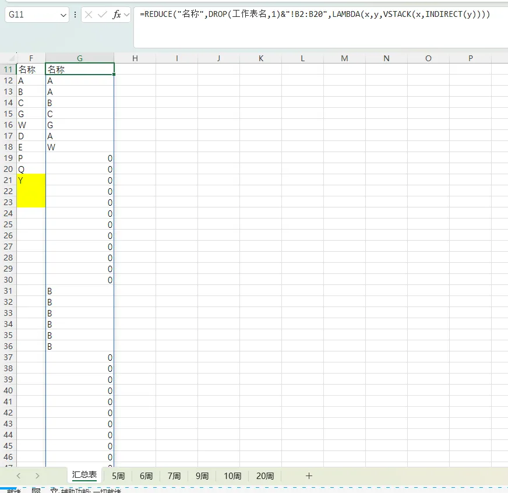Screen dimensions: 508x493
Task: Select cell F18 containing E
Action: click(31, 147)
